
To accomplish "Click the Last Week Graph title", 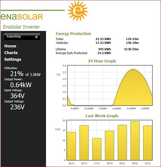I will tap(102, 116).
